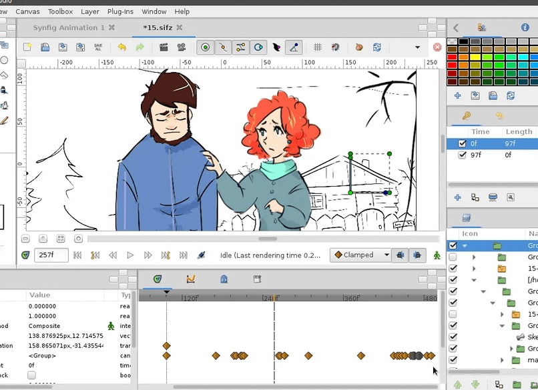Toggle the [/h group layer checkbox
Viewport: 538px width, 390px height.
[x=453, y=279]
